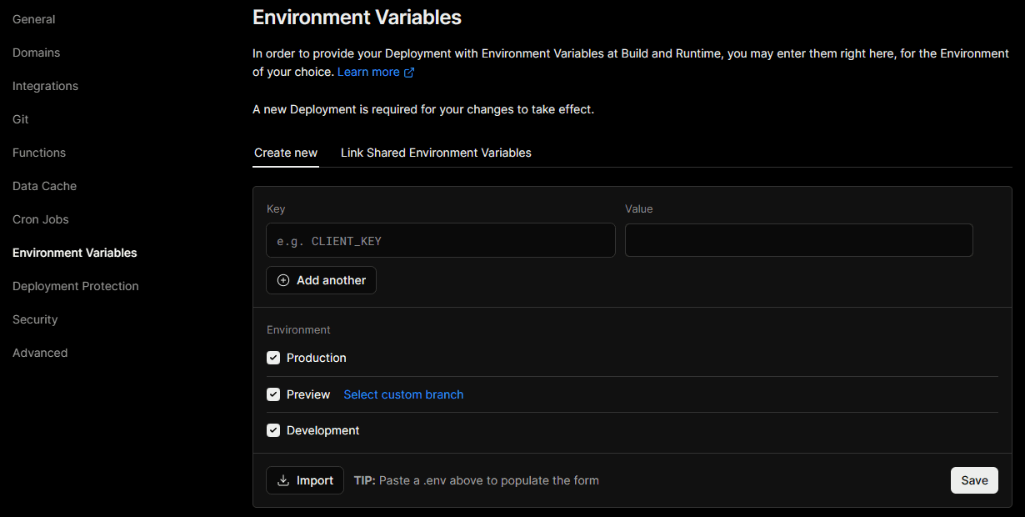The width and height of the screenshot is (1025, 517).
Task: Click the download arrow icon on Import
Action: (283, 480)
